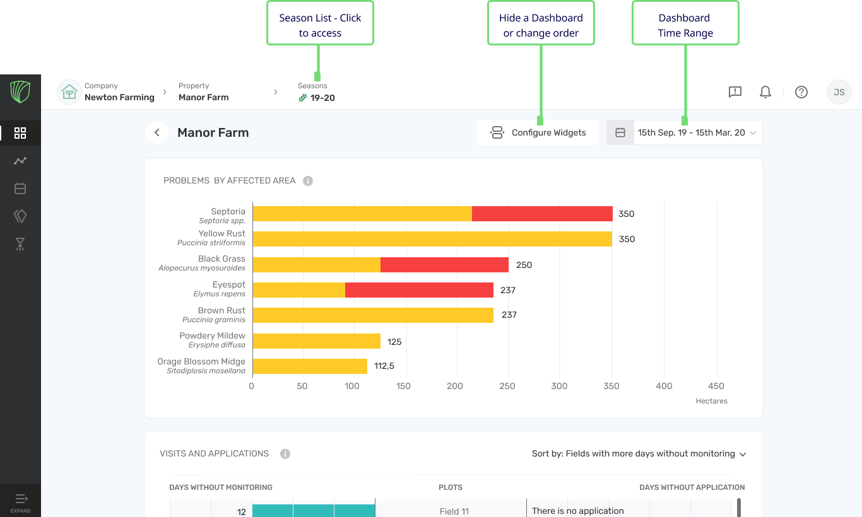862x517 pixels.
Task: Open the Sort by fields dropdown
Action: pos(639,454)
